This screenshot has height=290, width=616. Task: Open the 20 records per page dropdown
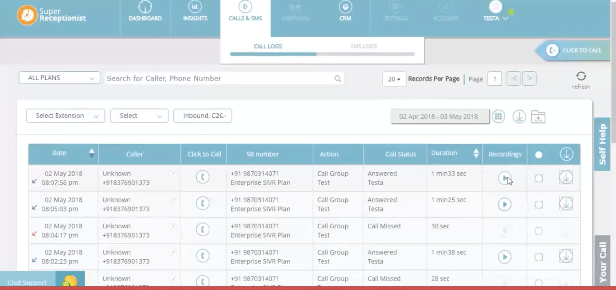(394, 79)
